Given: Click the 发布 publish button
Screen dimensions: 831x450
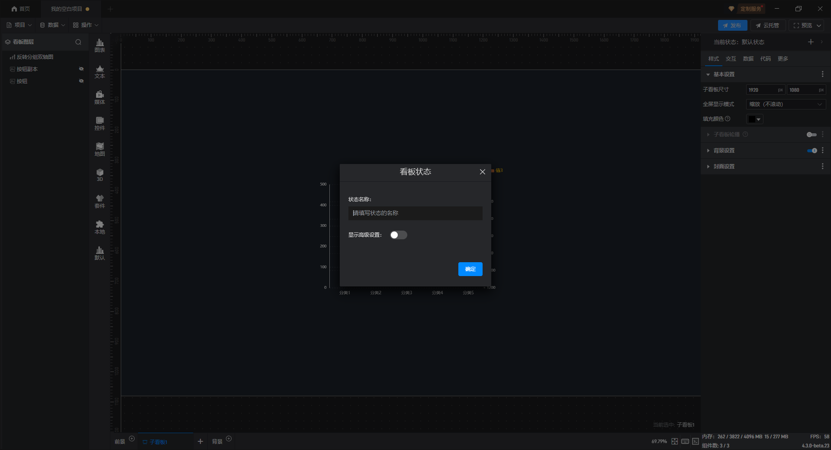Looking at the screenshot, I should coord(732,26).
